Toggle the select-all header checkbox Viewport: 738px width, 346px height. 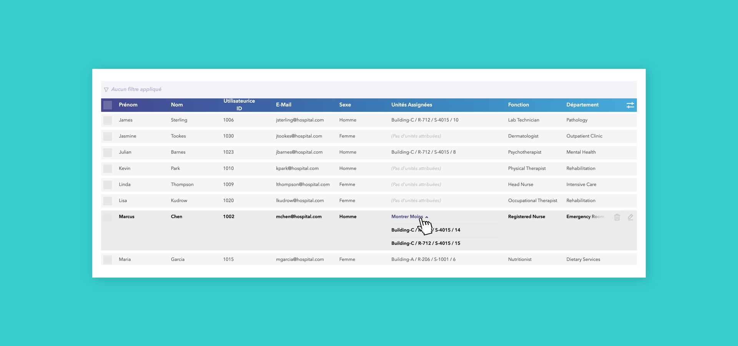point(108,105)
